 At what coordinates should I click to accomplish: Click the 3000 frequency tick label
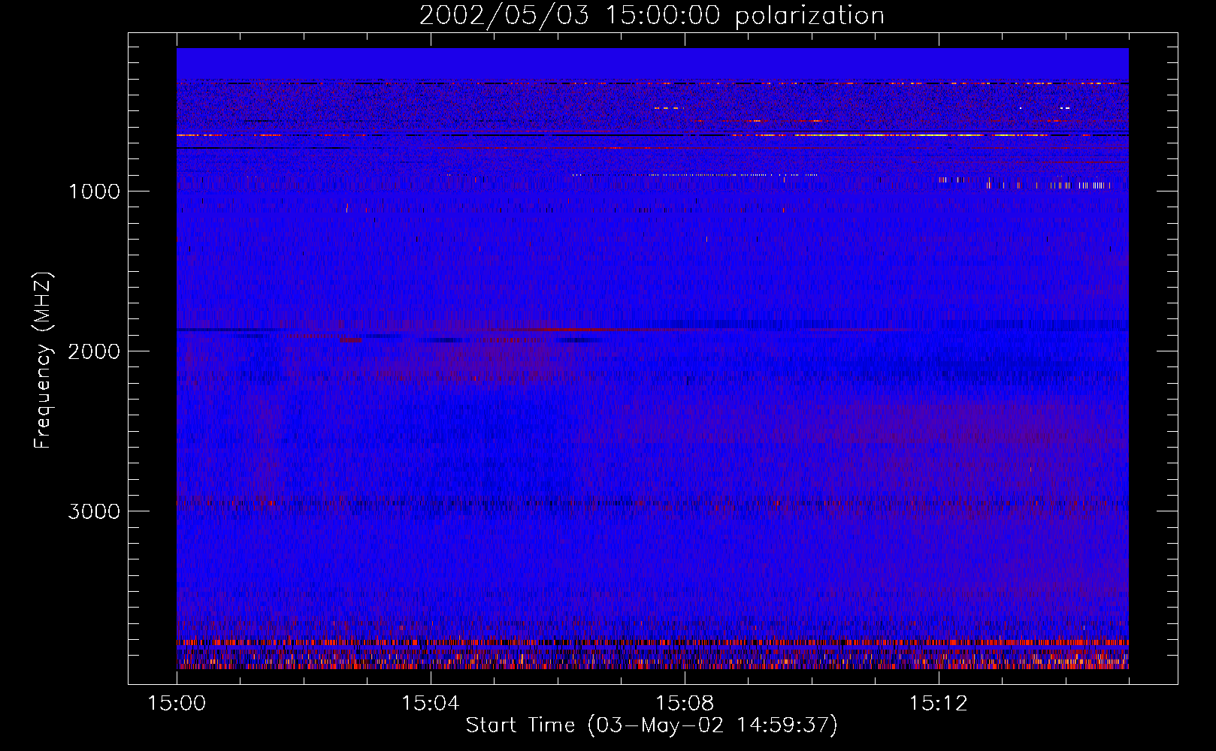tap(94, 511)
